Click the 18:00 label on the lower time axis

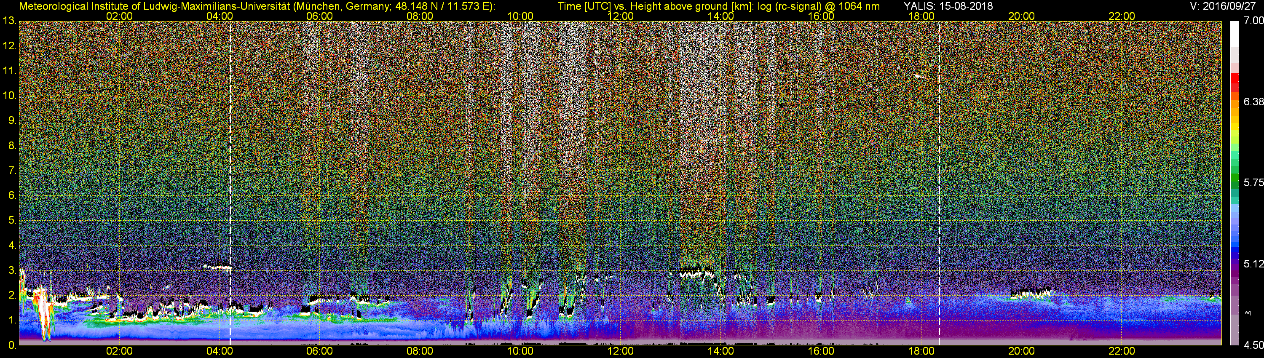click(921, 352)
